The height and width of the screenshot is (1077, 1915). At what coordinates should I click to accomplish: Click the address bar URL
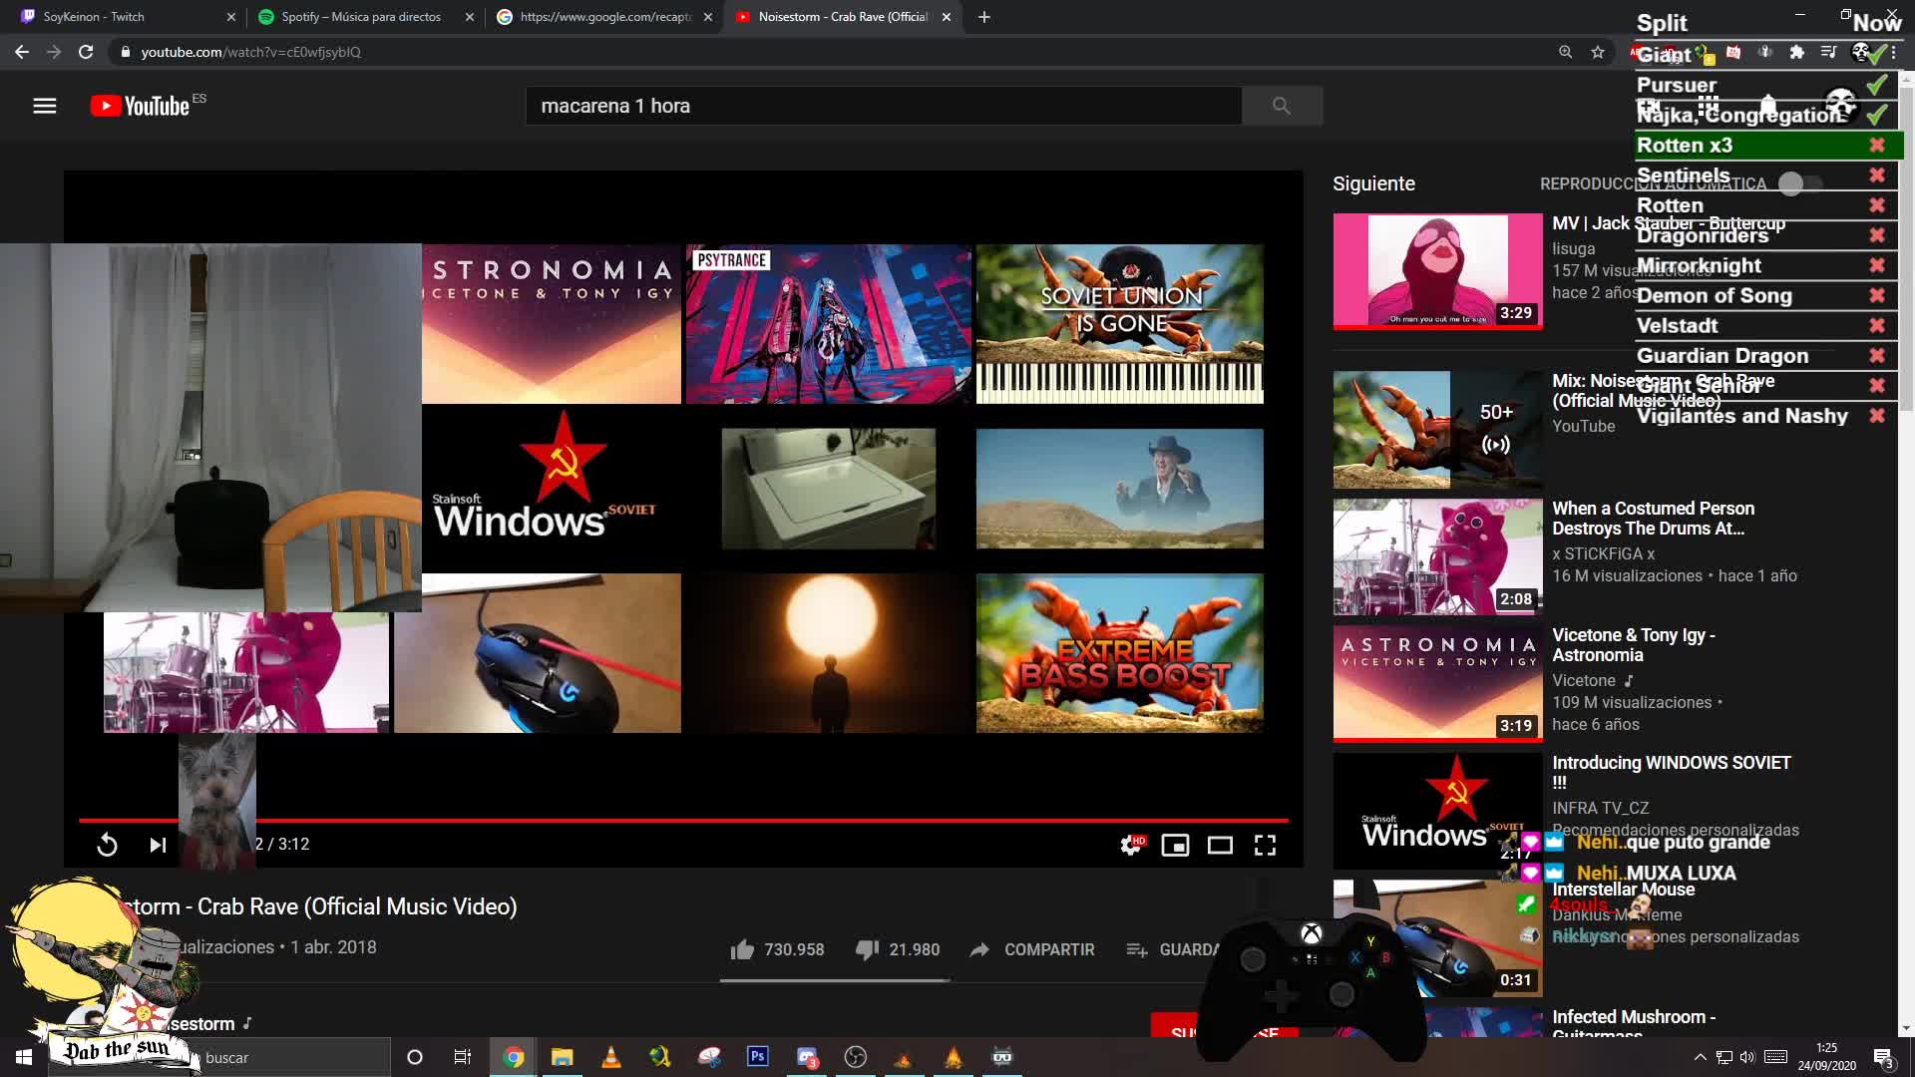point(250,52)
